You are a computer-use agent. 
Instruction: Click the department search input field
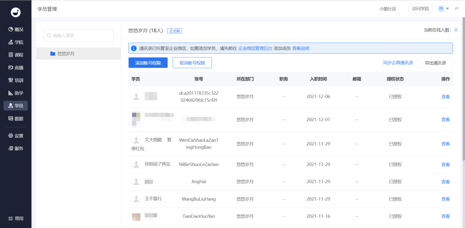[x=78, y=35]
